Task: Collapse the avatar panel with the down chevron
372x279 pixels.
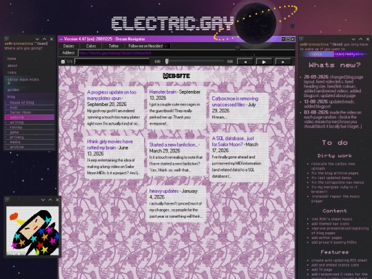Action: coord(43,200)
